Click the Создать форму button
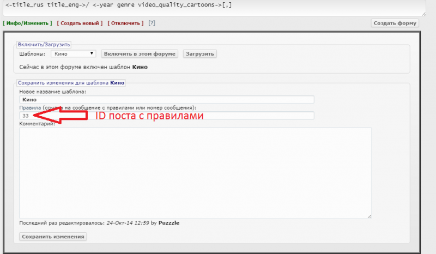 click(x=395, y=23)
